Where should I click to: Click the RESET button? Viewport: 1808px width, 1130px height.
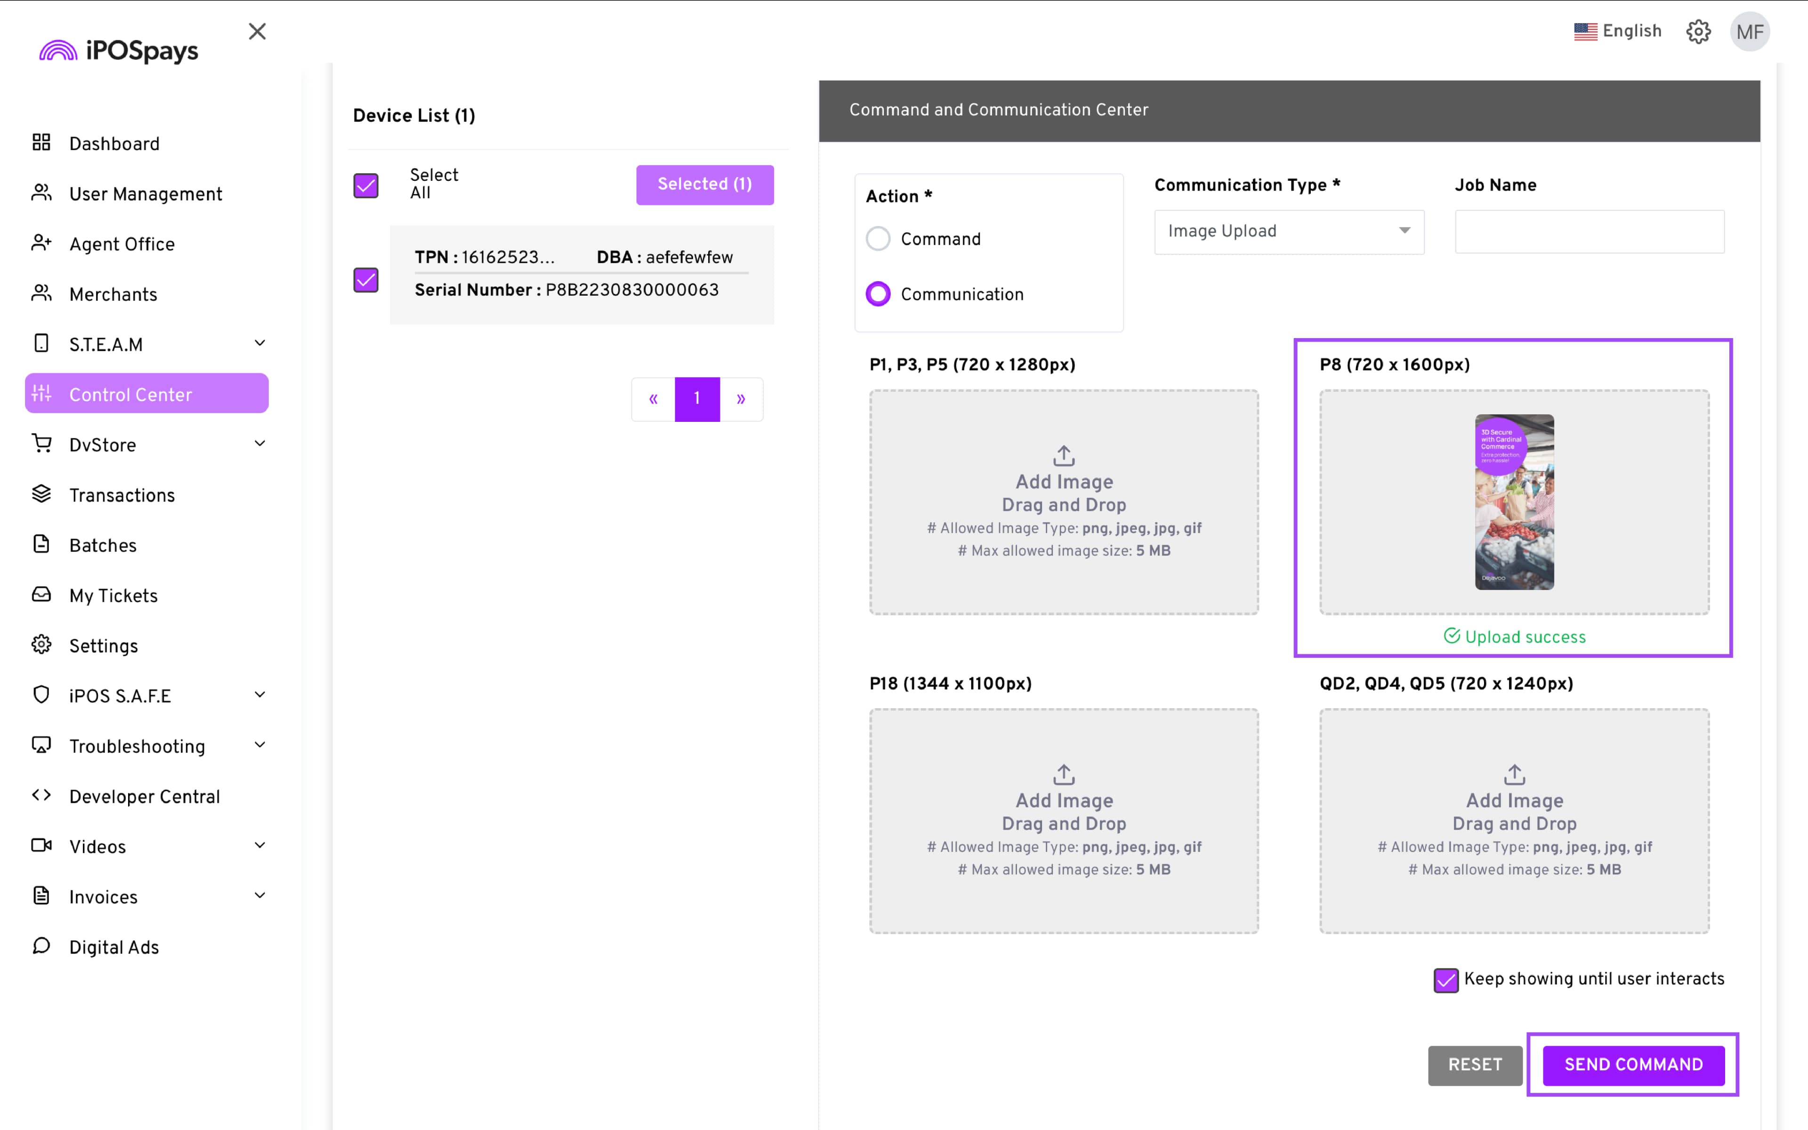click(x=1474, y=1064)
